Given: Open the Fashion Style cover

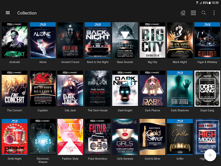Looking at the screenshot, I should [x=70, y=137].
